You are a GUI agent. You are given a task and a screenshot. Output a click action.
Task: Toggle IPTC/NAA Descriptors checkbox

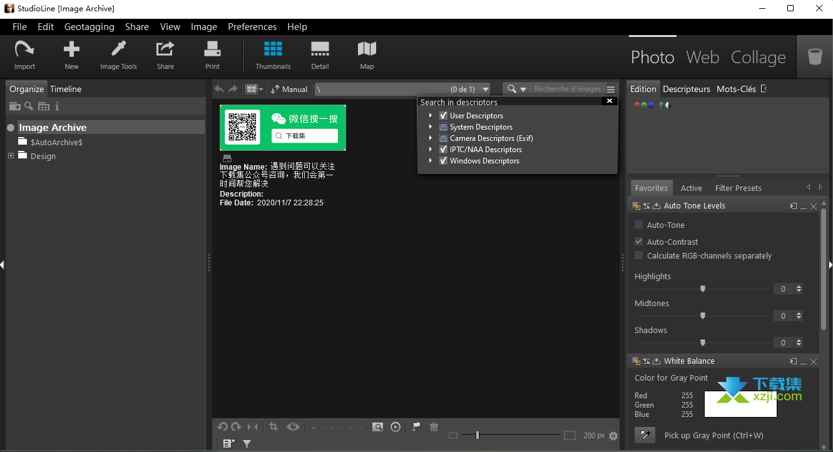(443, 149)
